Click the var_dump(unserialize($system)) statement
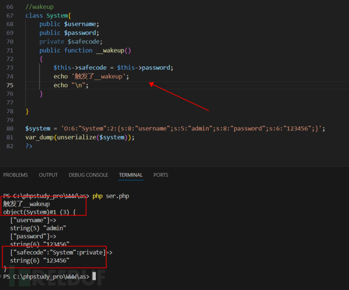This screenshot has width=349, height=290. pyautogui.click(x=80, y=137)
